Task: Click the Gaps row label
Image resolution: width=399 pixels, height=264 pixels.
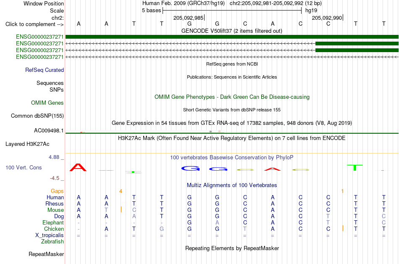Action: pyautogui.click(x=57, y=191)
